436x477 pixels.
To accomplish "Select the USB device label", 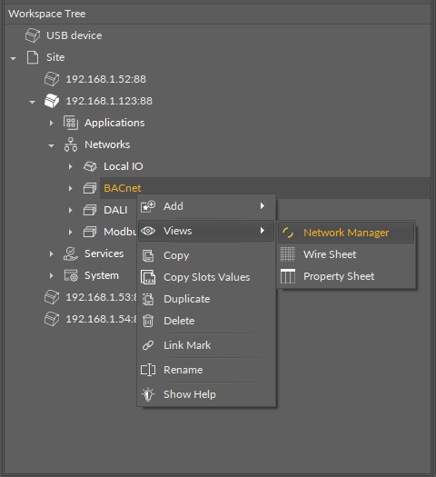I will 74,35.
